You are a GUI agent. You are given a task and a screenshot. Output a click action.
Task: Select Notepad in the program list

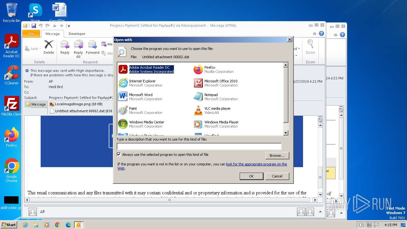tap(216, 97)
